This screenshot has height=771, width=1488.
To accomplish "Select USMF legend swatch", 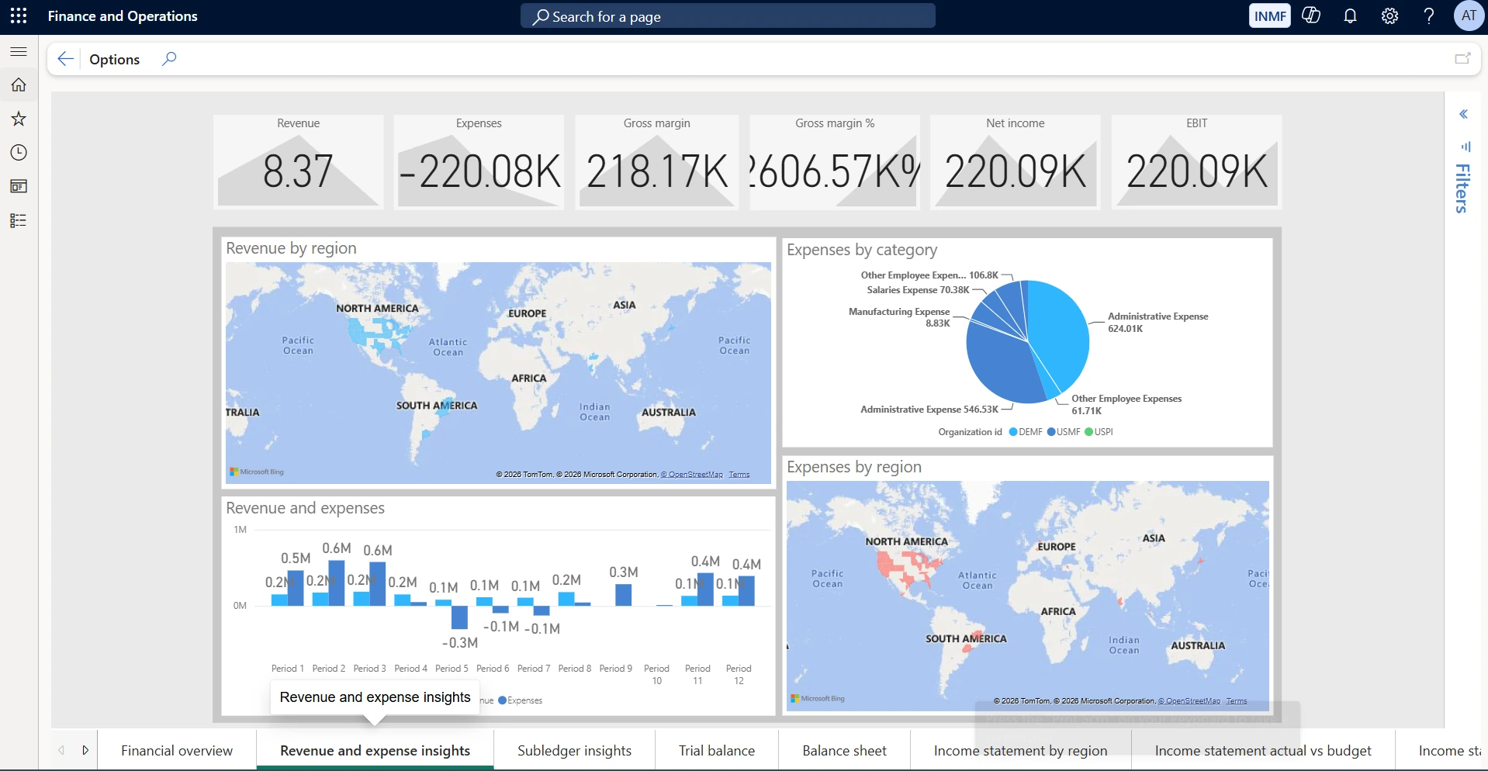I will click(x=1051, y=432).
